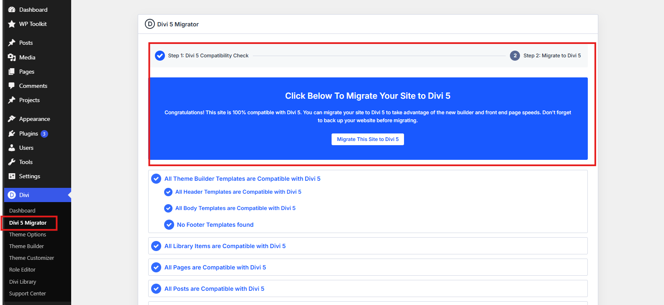Go to Divi Dashboard submenu link

pyautogui.click(x=22, y=210)
